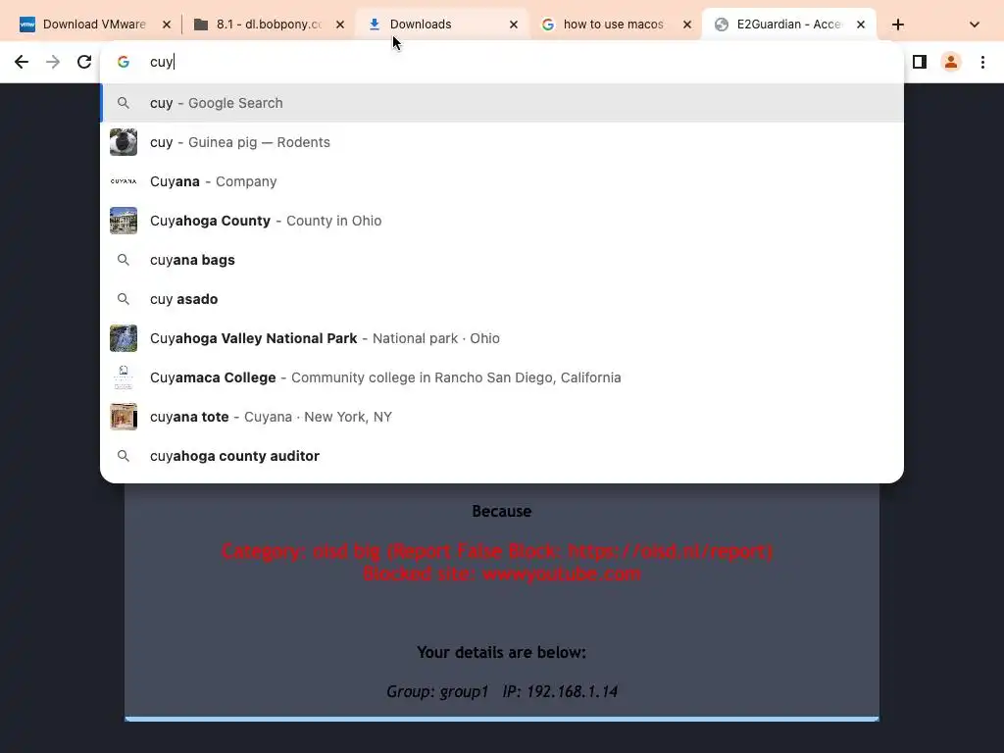Open Chrome's three-dot menu
This screenshot has height=753, width=1004.
click(x=982, y=62)
